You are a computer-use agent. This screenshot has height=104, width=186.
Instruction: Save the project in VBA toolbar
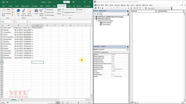click(x=102, y=8)
